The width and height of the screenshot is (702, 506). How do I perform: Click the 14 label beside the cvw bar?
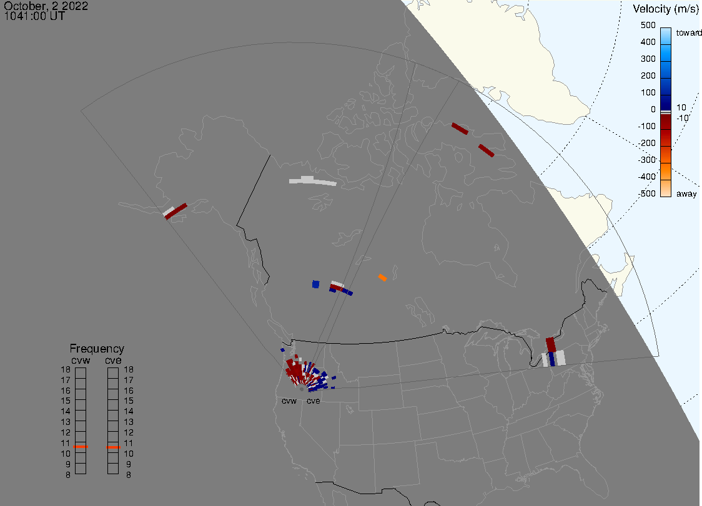(66, 412)
